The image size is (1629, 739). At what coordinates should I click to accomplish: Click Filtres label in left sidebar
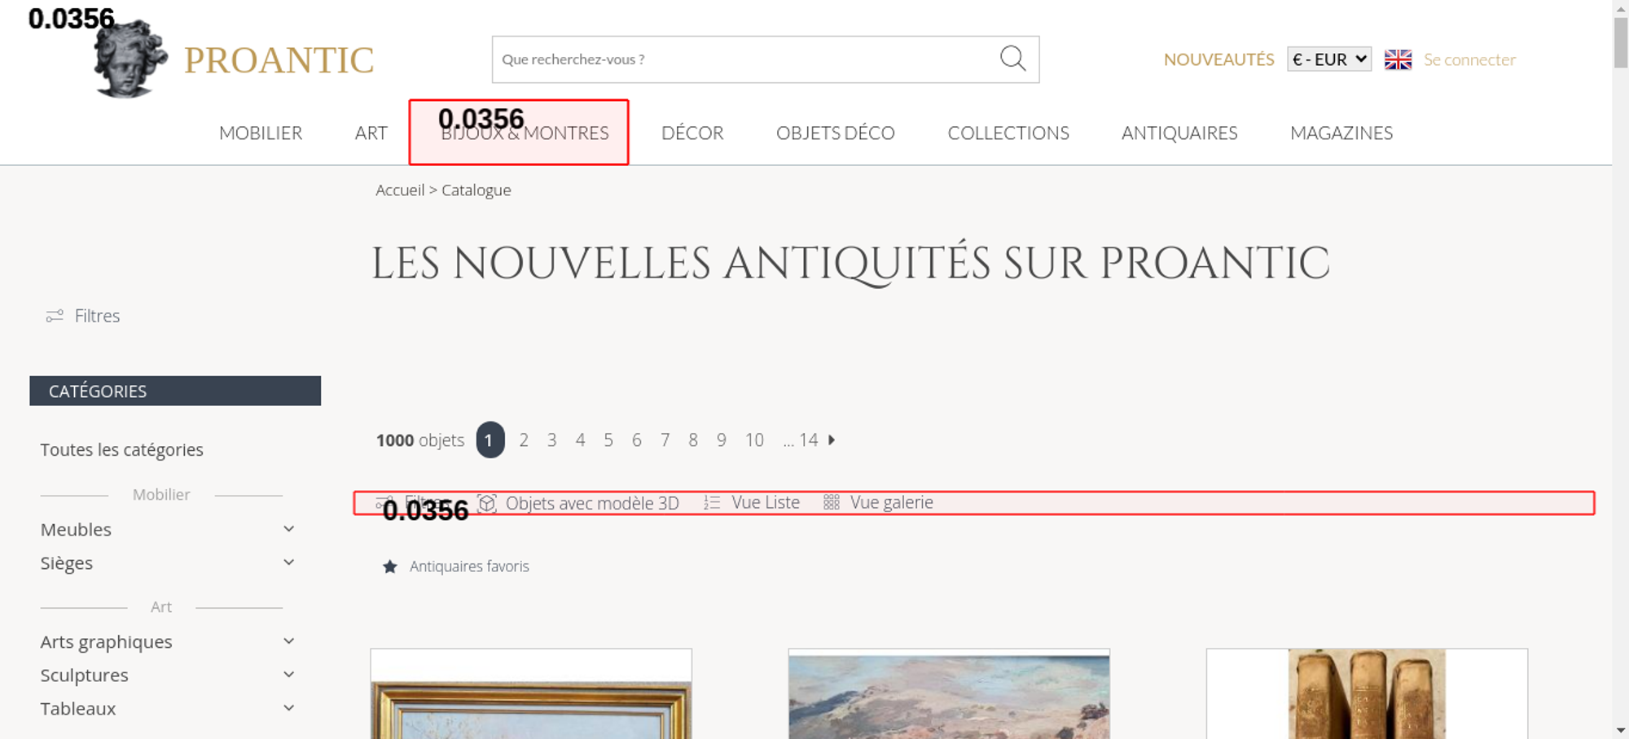coord(97,316)
